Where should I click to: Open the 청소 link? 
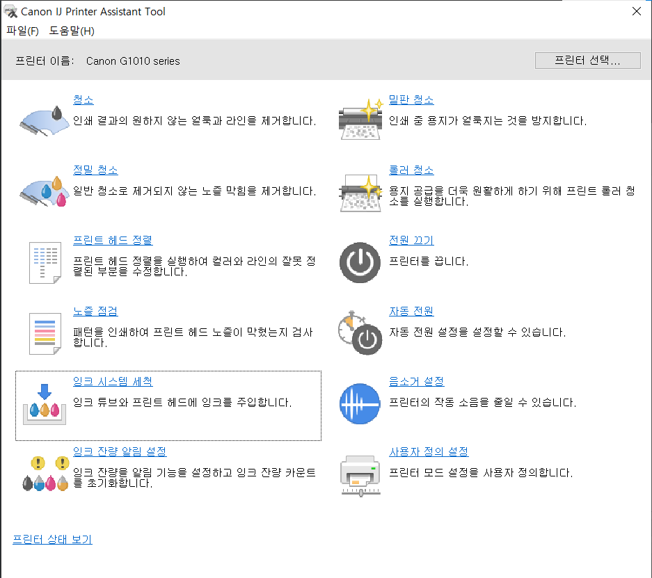coord(84,99)
